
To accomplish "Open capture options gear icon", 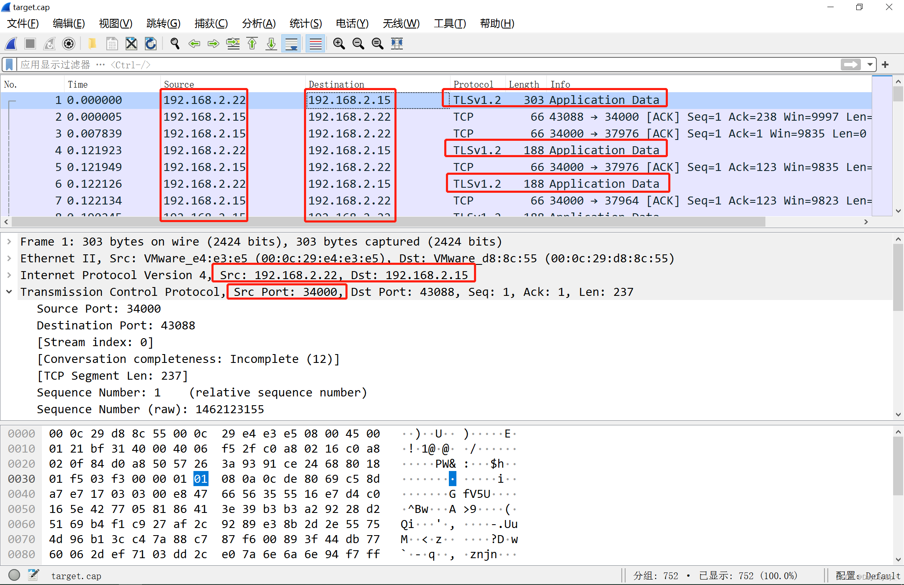I will (69, 44).
